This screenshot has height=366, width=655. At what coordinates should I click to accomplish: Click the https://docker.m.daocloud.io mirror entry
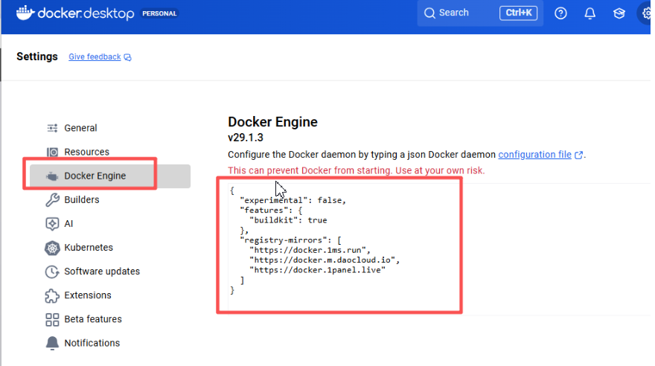click(325, 260)
